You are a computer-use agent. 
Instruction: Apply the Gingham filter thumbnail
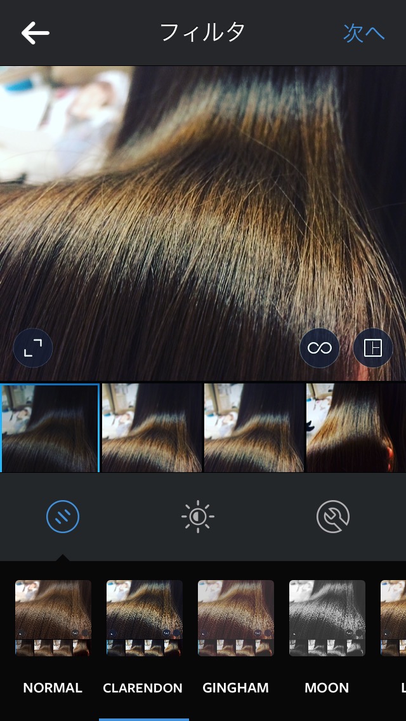coord(236,618)
